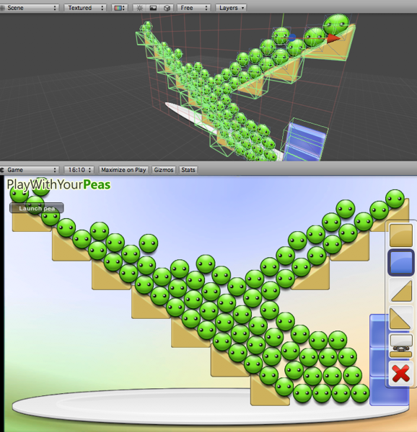
Task: Click the red X delete tool
Action: [x=401, y=374]
